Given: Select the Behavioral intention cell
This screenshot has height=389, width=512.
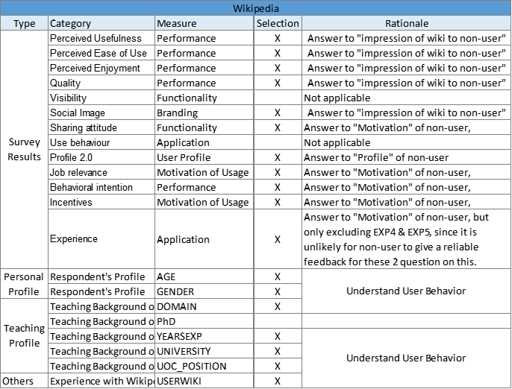Looking at the screenshot, I should coord(102,187).
